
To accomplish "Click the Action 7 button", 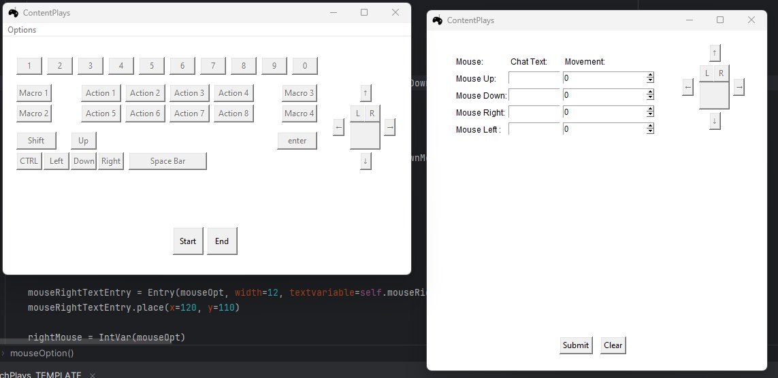I will (x=189, y=114).
